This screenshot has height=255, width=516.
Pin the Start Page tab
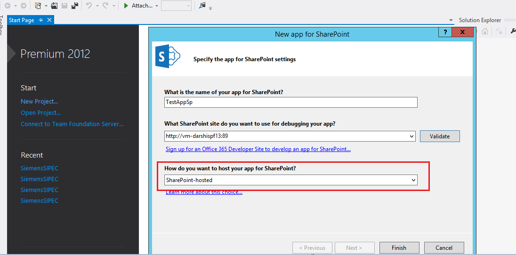tap(41, 20)
